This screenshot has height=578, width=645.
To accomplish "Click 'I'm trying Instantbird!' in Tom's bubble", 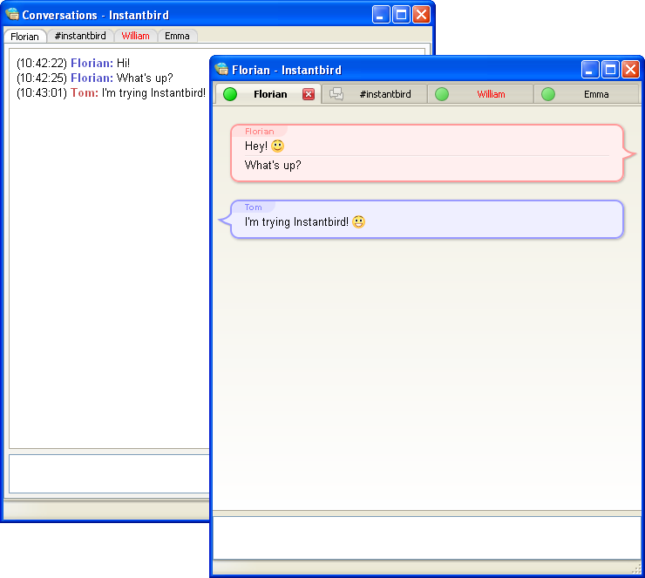I will point(296,221).
